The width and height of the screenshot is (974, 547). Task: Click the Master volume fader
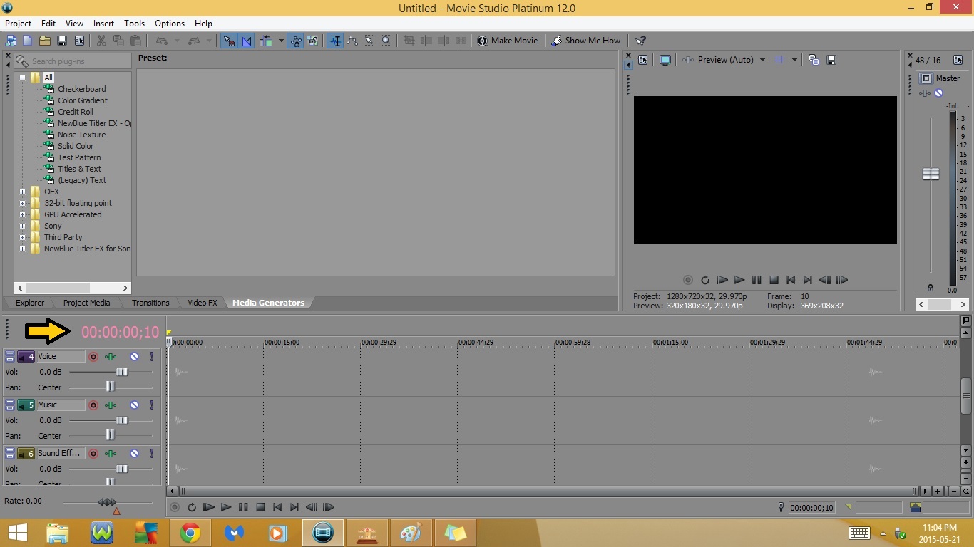coord(931,174)
